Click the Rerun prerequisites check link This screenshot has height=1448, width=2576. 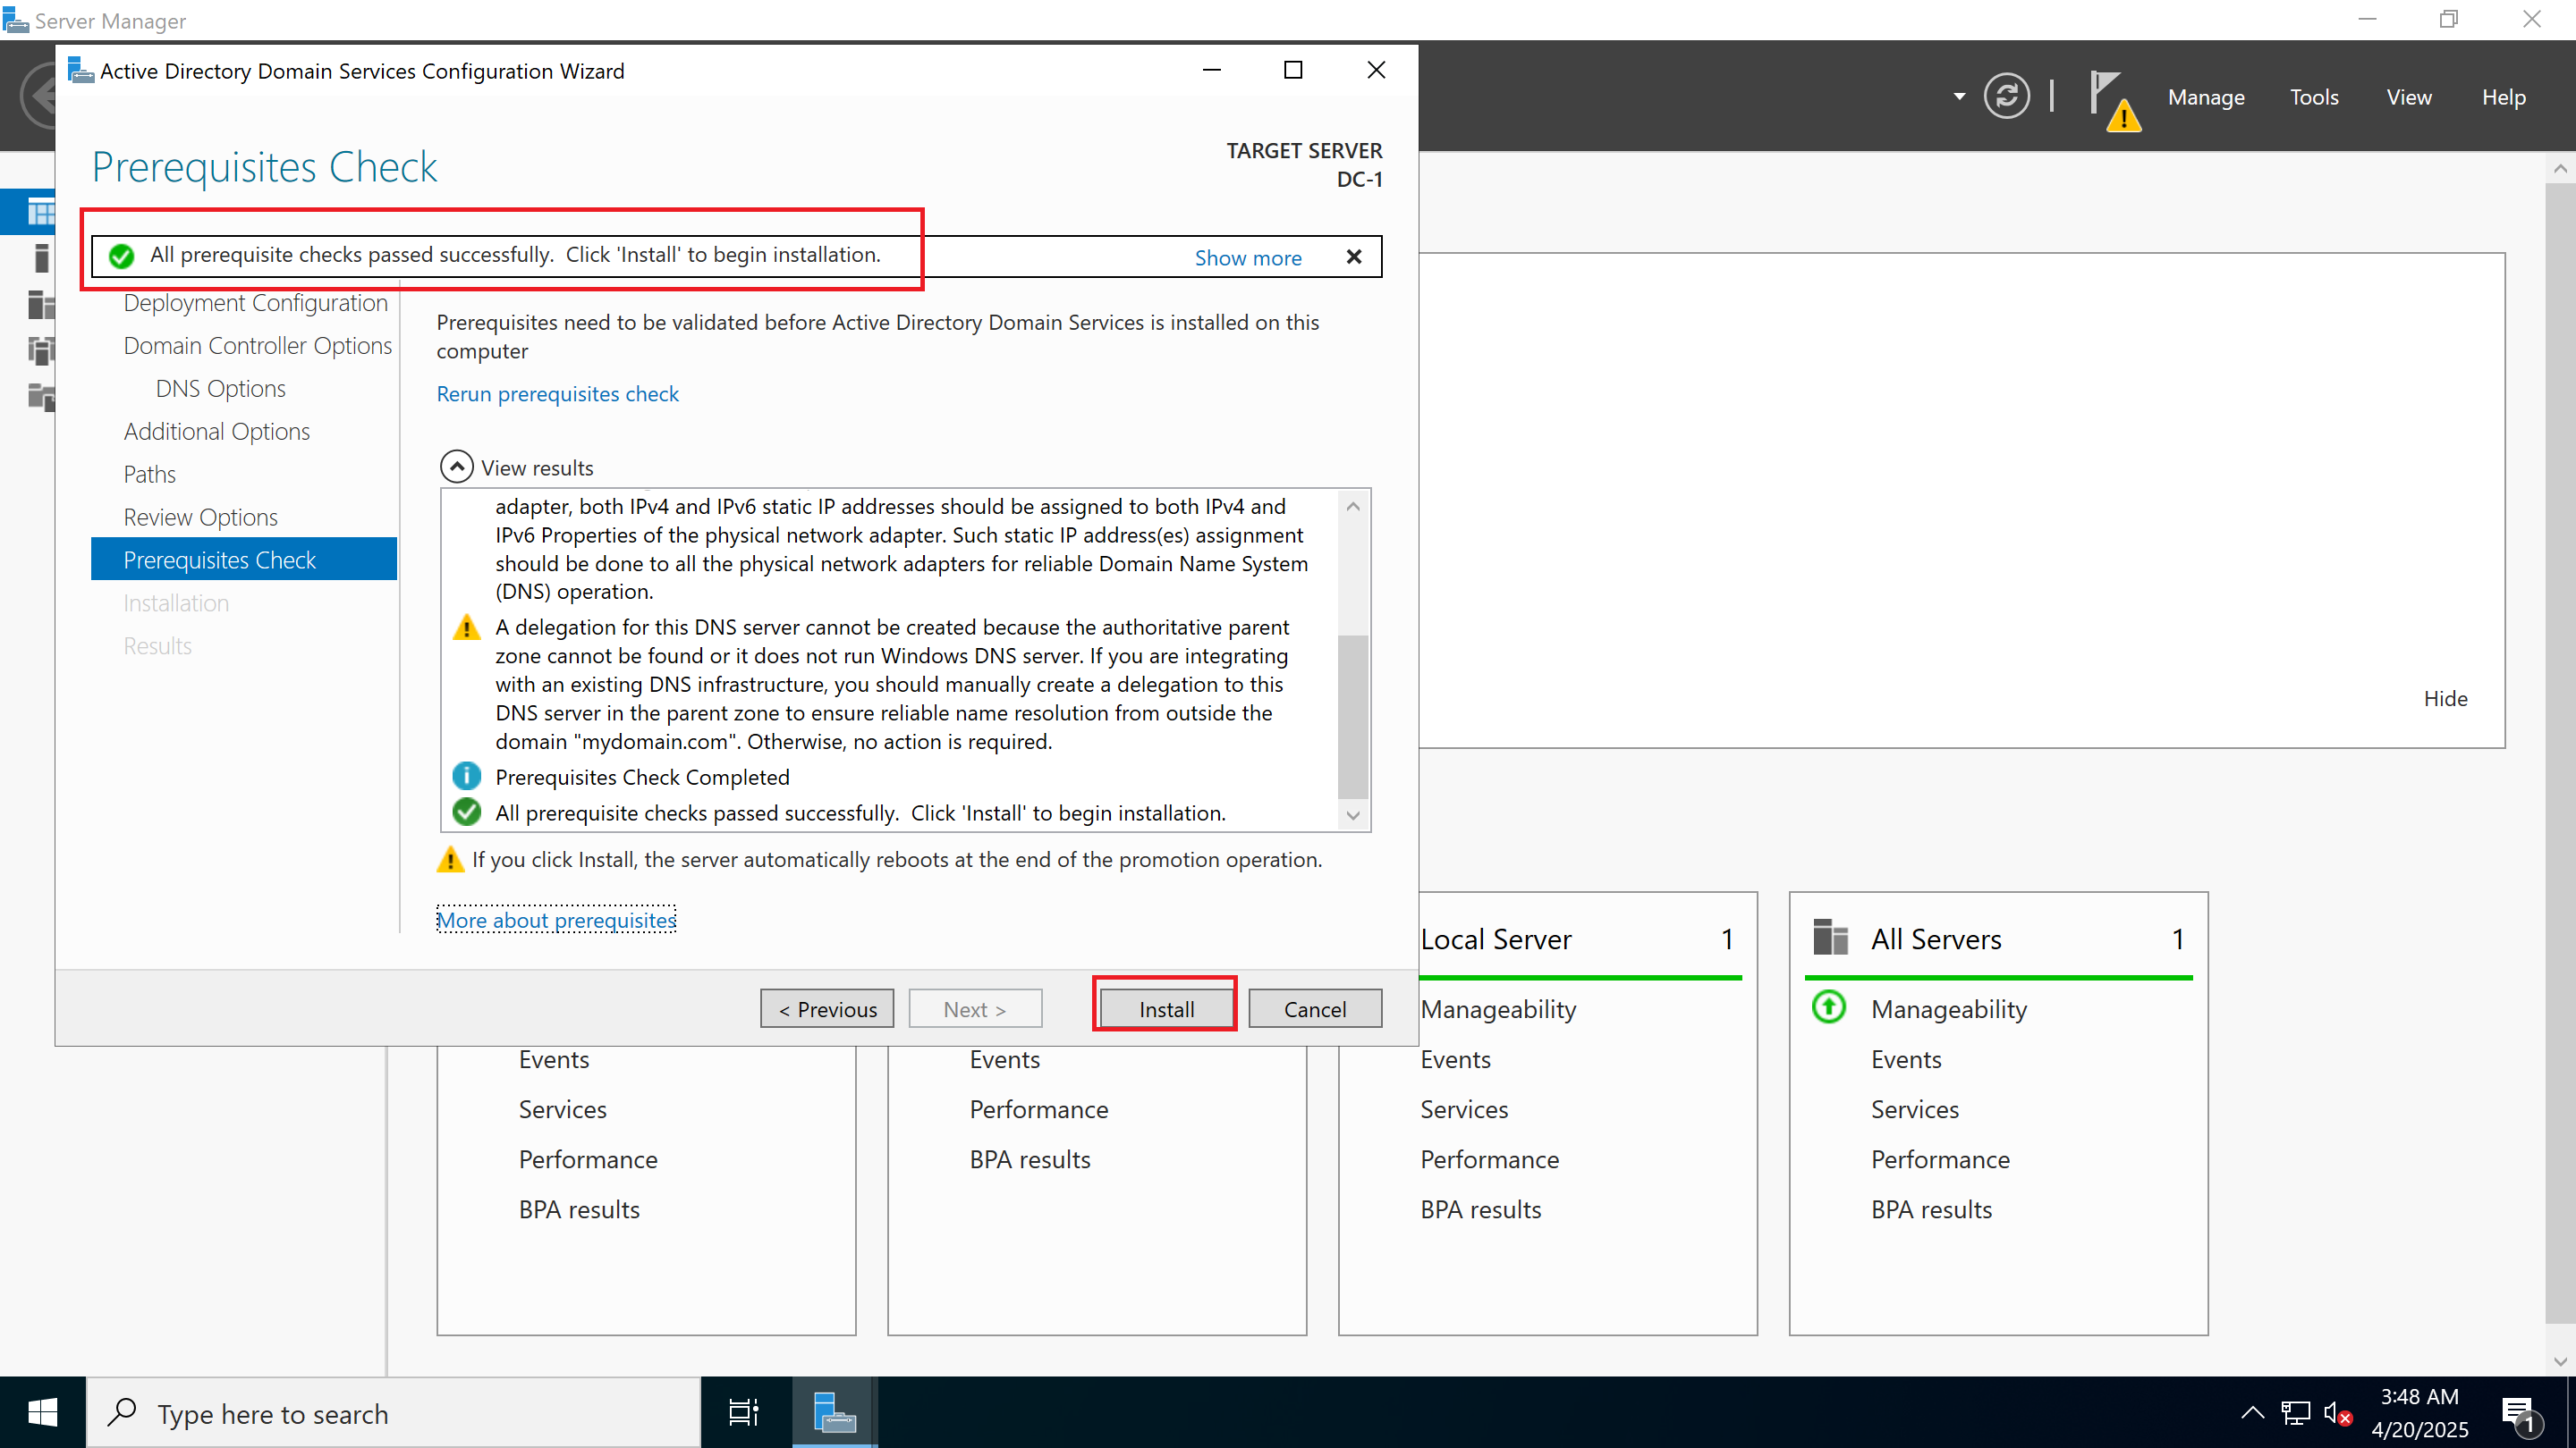coord(557,393)
